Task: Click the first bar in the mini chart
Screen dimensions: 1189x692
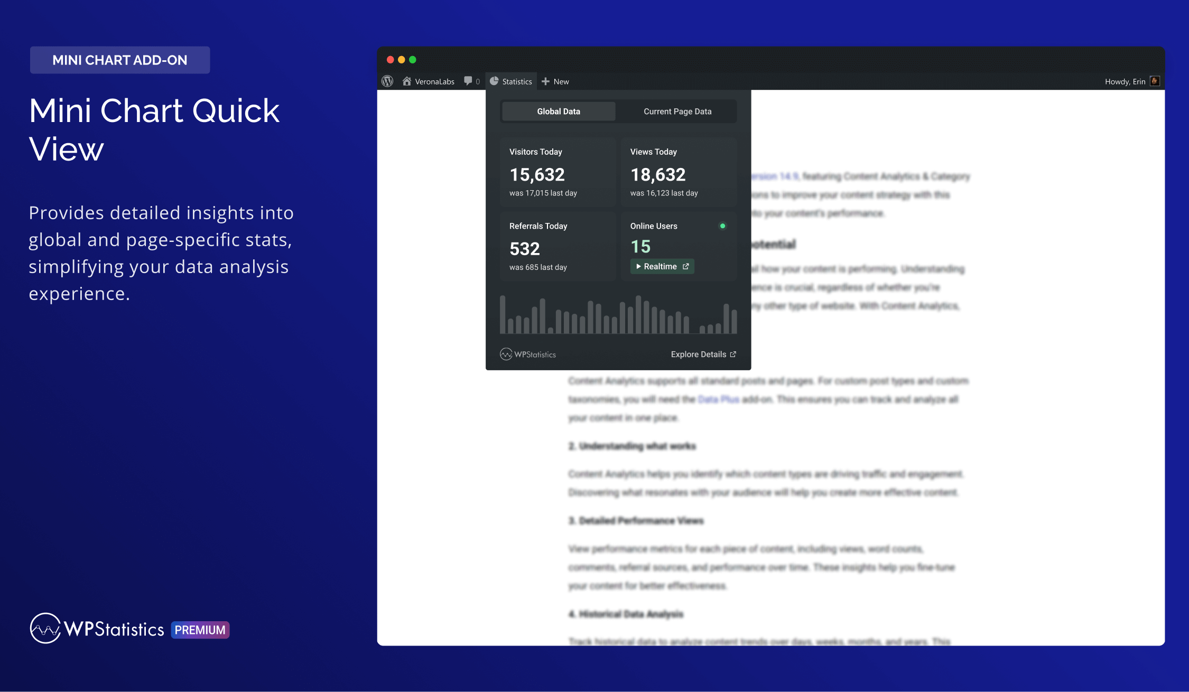Action: pyautogui.click(x=503, y=314)
